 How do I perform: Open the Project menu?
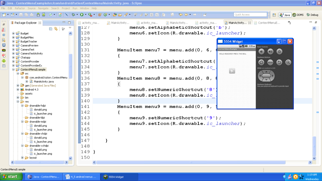[x=66, y=8]
